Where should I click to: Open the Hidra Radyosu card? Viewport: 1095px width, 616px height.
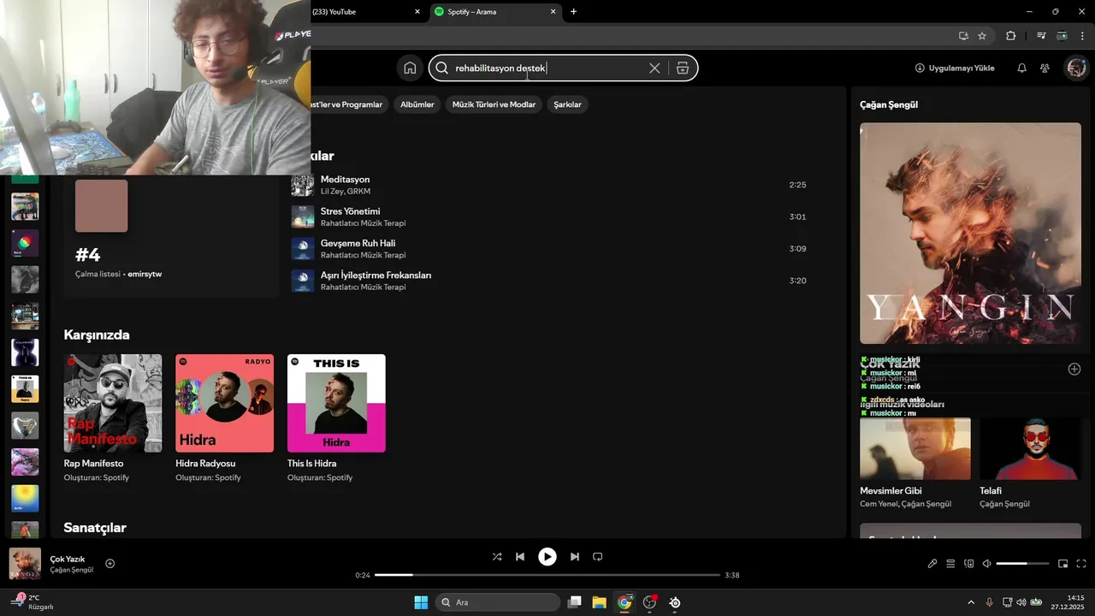point(225,418)
